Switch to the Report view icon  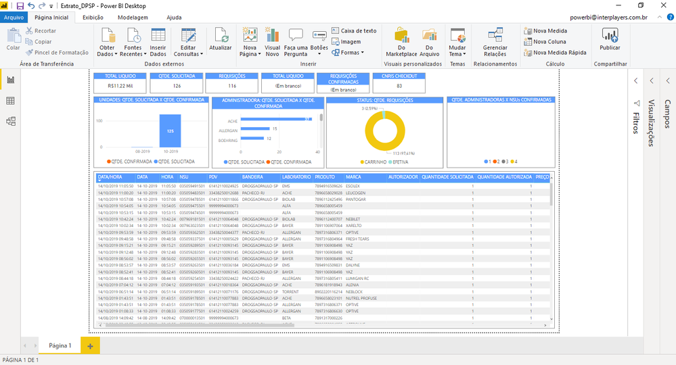pos(11,80)
